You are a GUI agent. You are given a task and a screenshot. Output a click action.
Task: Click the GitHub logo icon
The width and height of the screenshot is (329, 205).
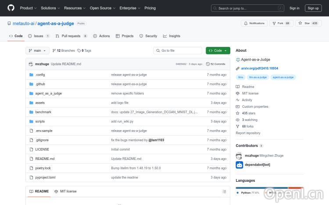(x=11, y=8)
